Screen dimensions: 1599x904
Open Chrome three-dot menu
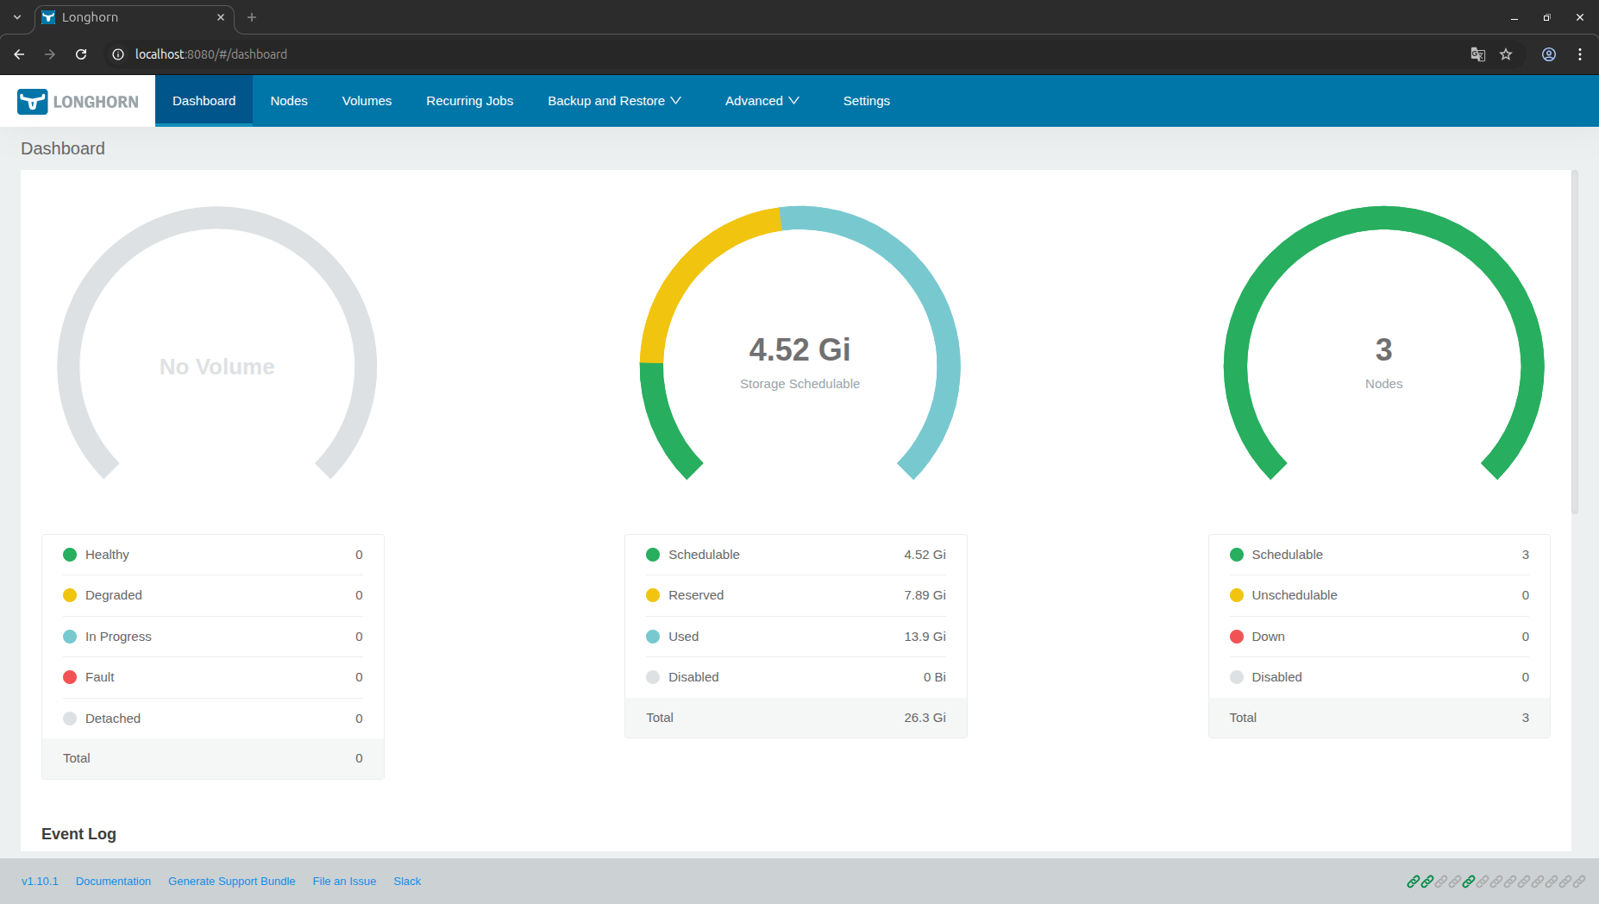click(x=1580, y=54)
